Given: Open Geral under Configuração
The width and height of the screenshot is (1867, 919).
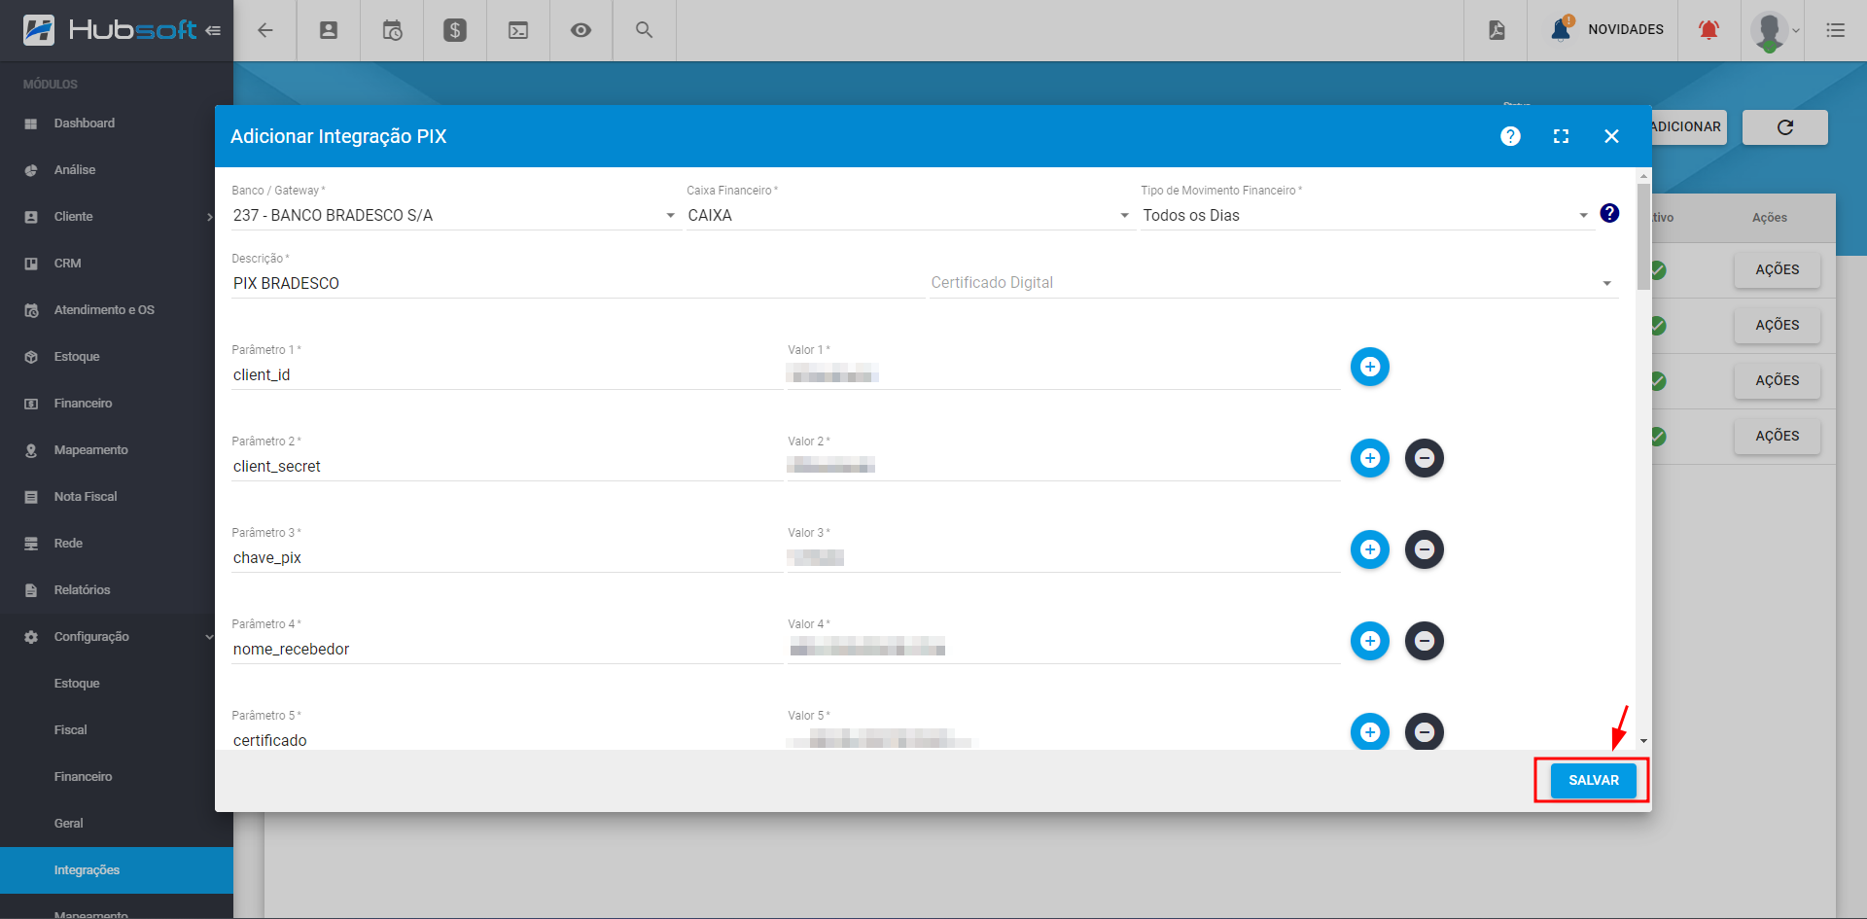Looking at the screenshot, I should pos(117,824).
